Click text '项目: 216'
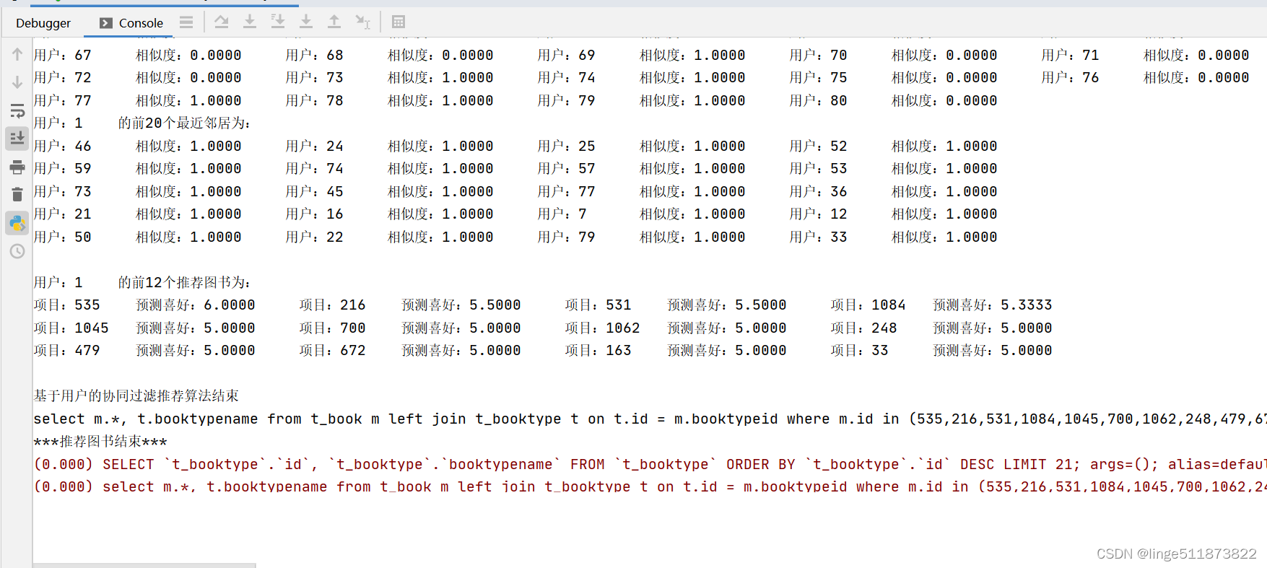This screenshot has height=568, width=1267. [332, 305]
